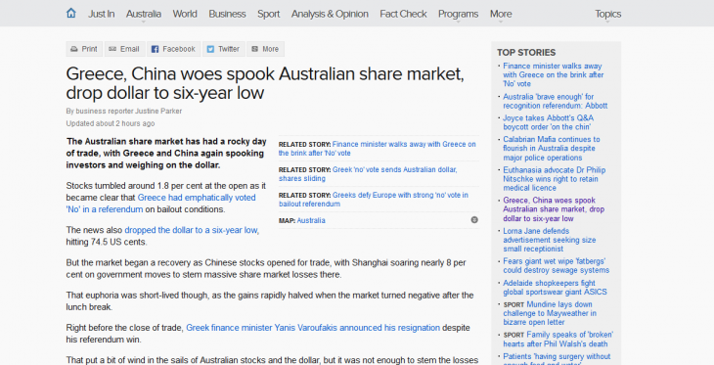Open top story 'Finance minister walks away with Greece'
The height and width of the screenshot is (365, 714).
(554, 74)
